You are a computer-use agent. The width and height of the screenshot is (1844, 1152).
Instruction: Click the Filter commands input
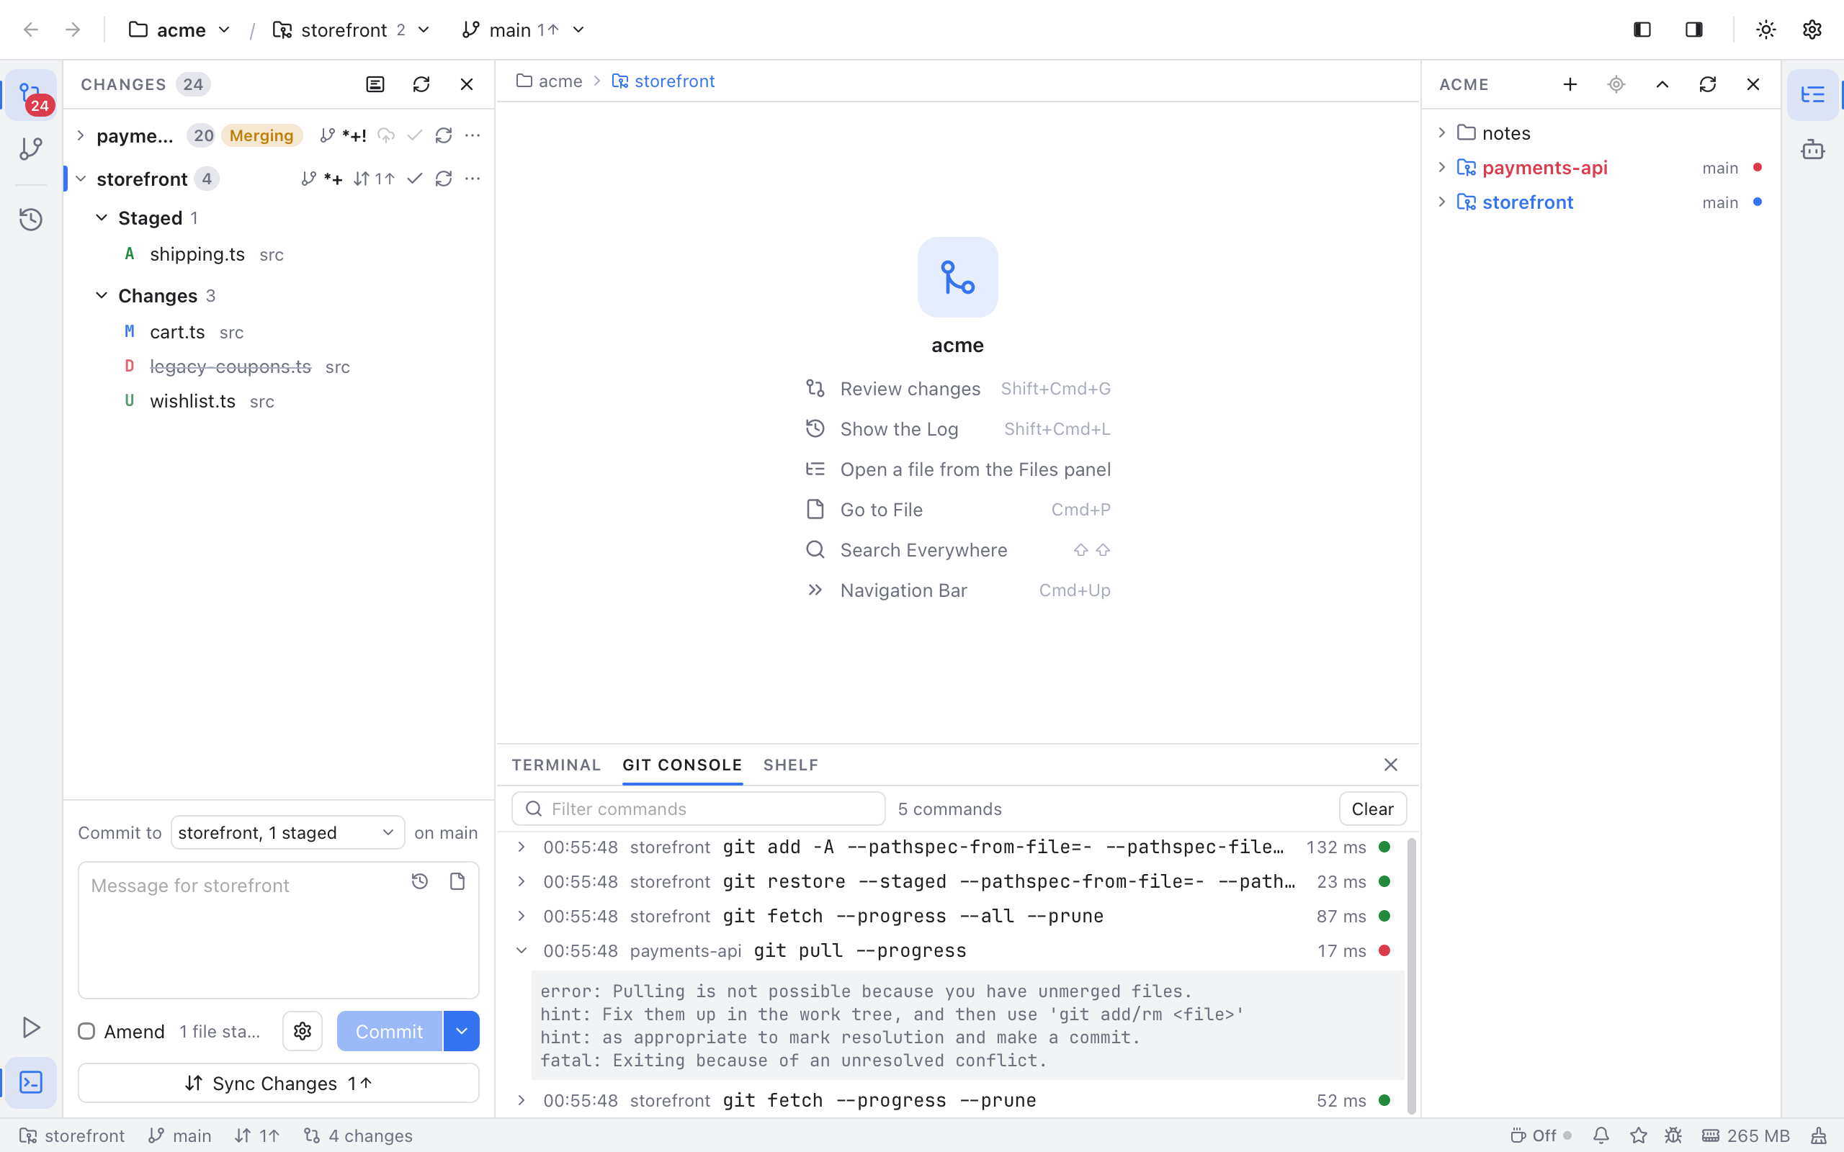[699, 809]
